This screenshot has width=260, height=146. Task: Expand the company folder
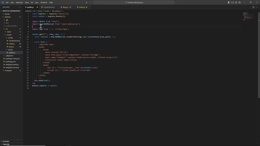[12, 71]
